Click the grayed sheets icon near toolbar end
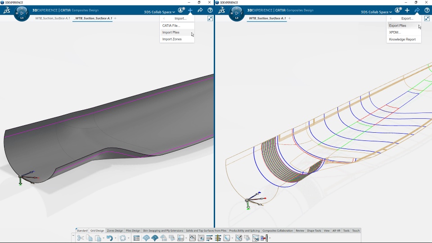Viewport: 432px width, 243px height. pos(247,238)
